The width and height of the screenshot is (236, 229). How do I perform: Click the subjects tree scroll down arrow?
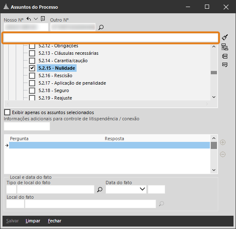pos(214,97)
